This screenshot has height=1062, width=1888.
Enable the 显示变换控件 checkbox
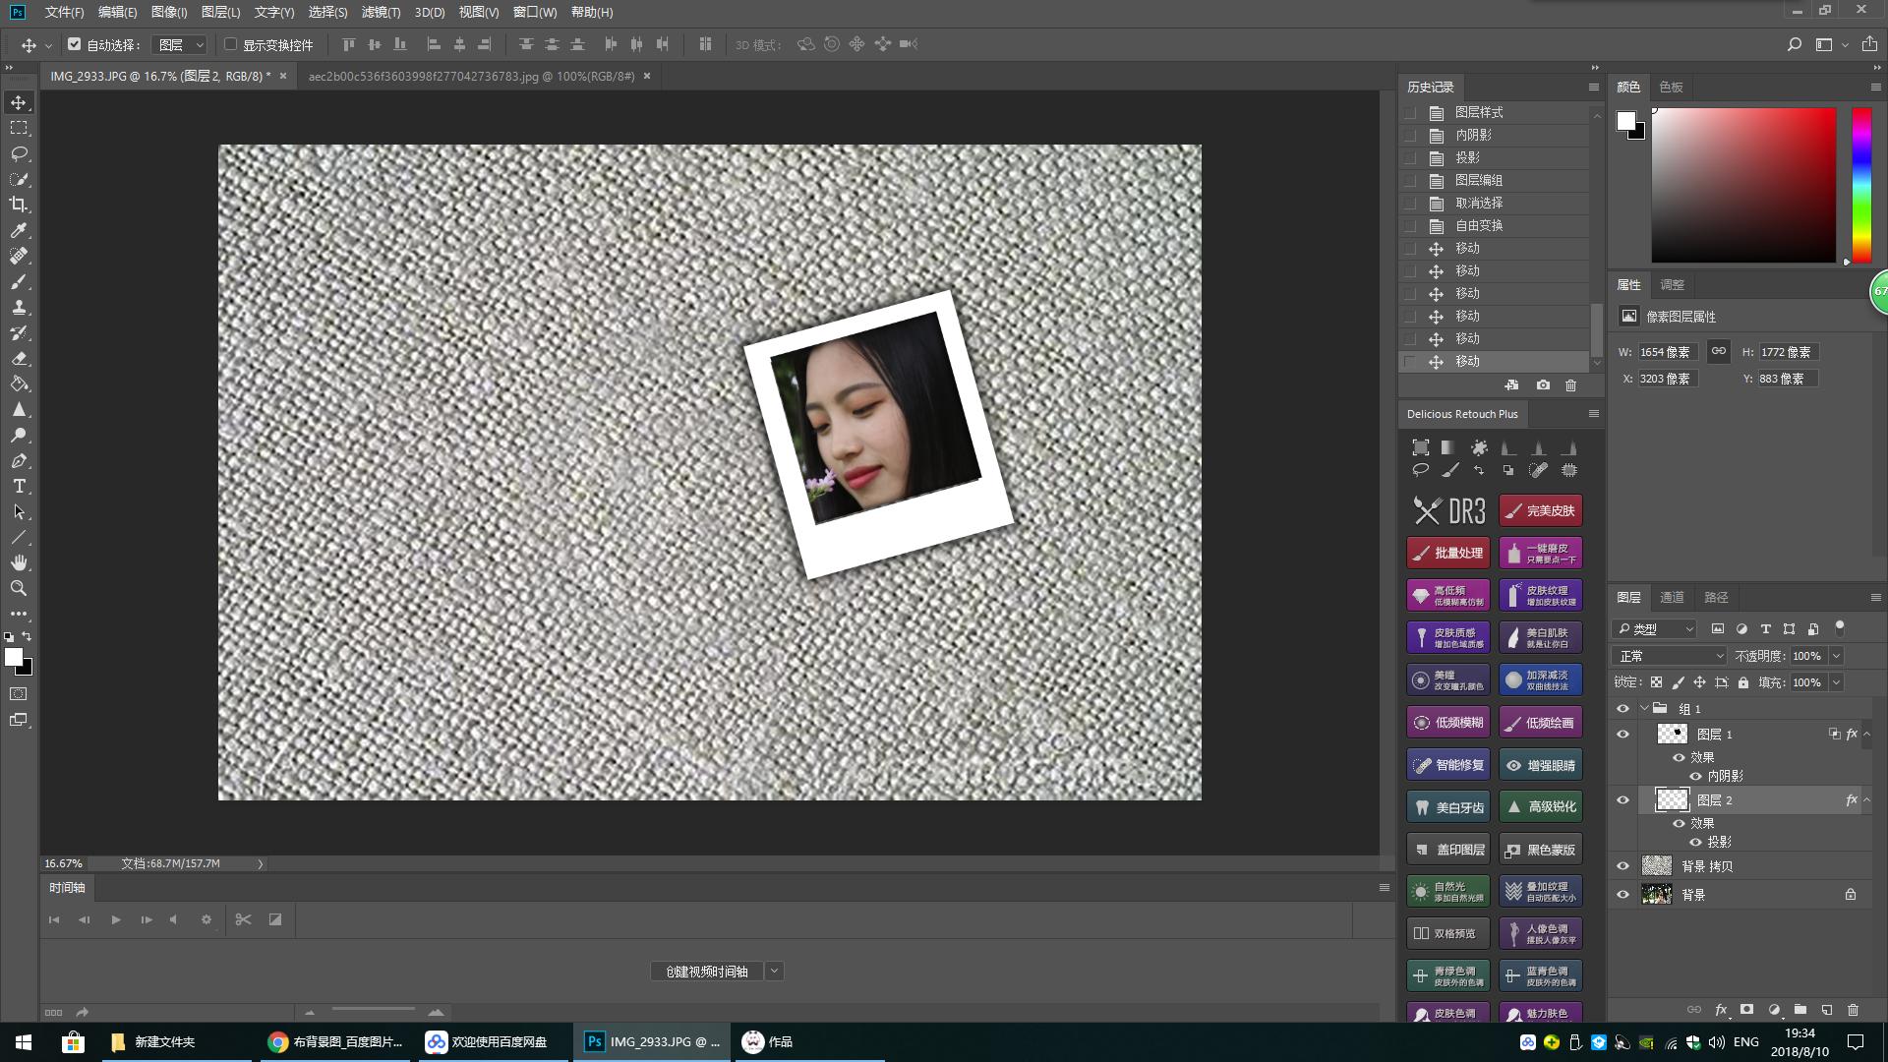[231, 44]
